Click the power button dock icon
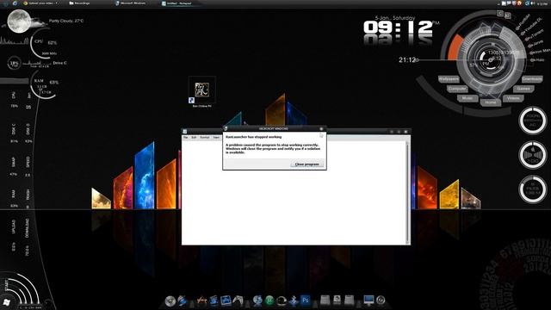551x310 pixels. pyautogui.click(x=381, y=301)
